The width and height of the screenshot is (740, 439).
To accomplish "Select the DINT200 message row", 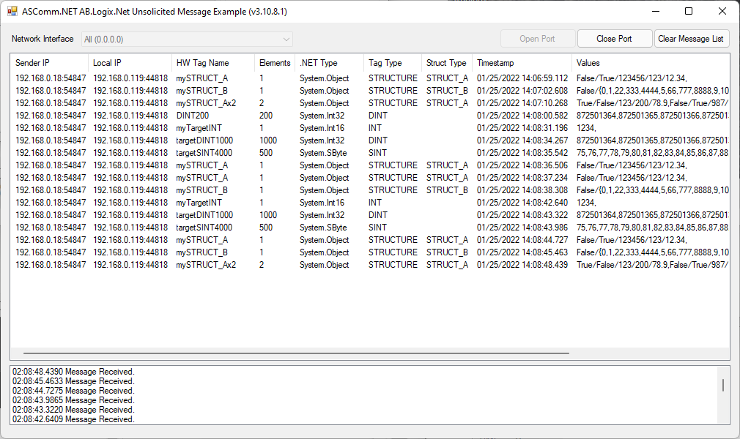I will pos(220,115).
